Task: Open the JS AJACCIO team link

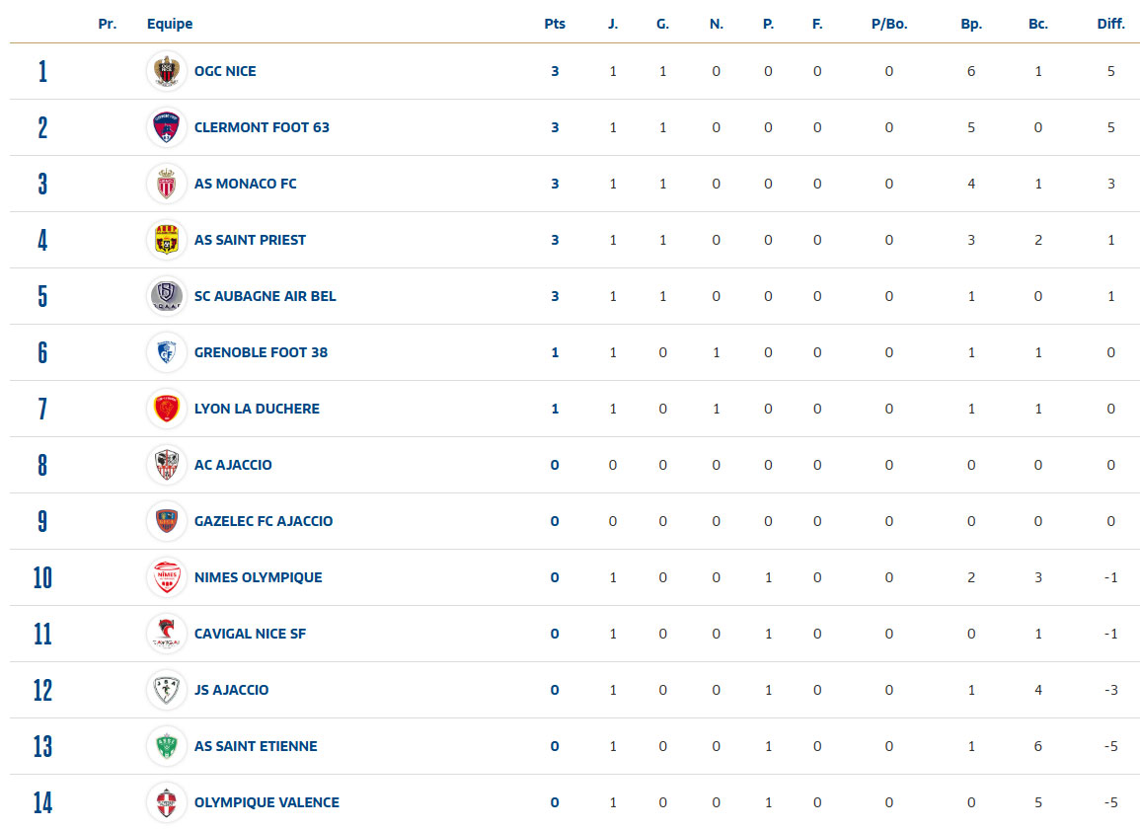Action: point(231,690)
